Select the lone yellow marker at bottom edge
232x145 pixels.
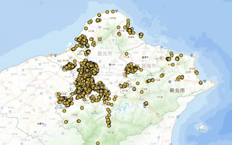click(98, 143)
